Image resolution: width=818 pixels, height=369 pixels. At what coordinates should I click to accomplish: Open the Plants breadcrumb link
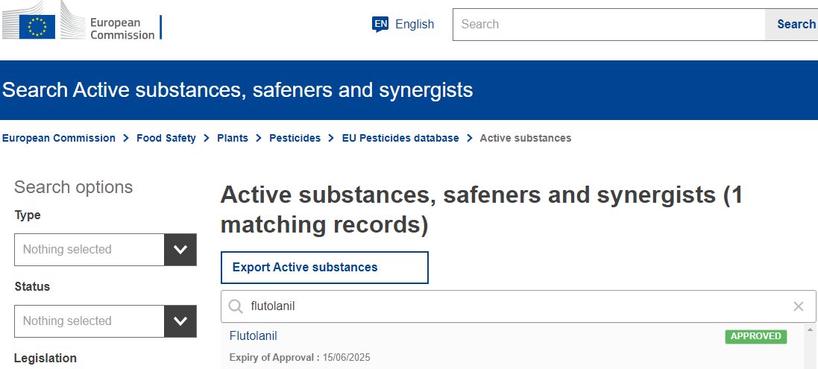pos(232,138)
